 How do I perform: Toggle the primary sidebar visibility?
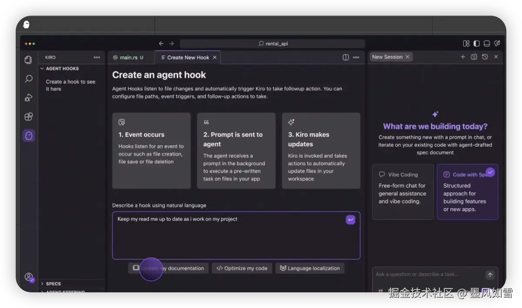coord(476,44)
